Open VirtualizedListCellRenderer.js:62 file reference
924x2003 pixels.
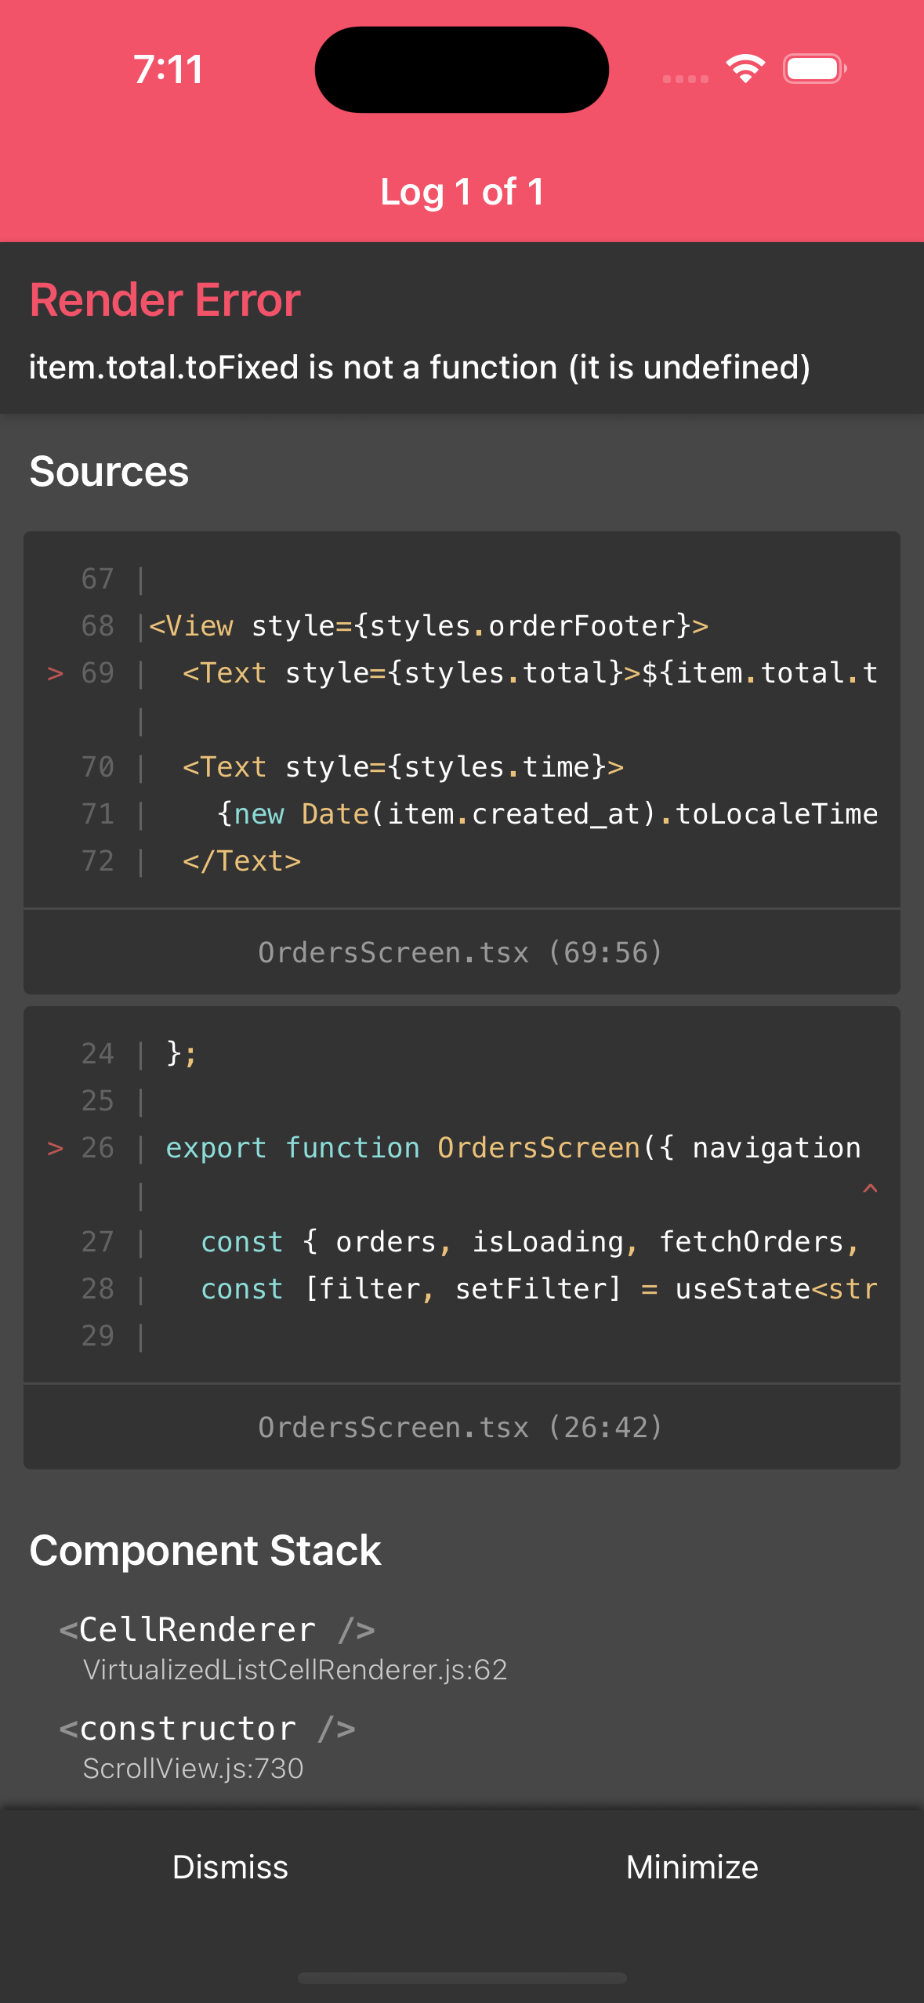tap(295, 1670)
